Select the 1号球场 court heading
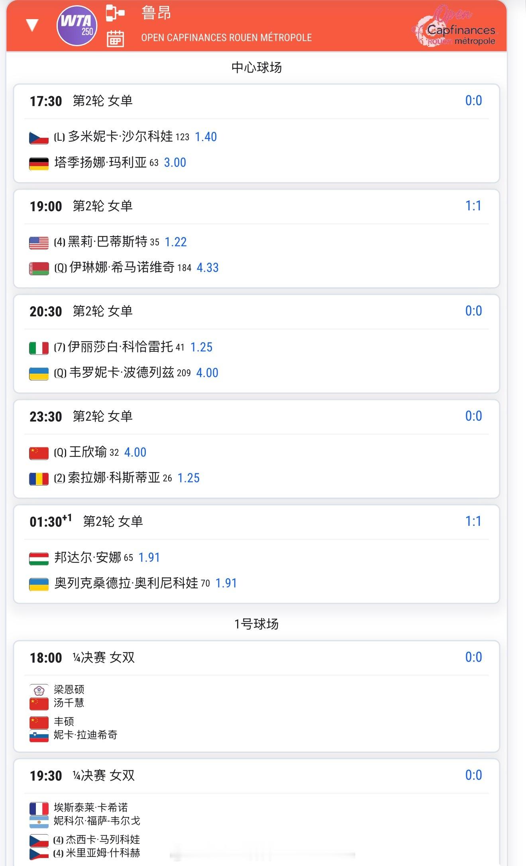Screen dimensions: 526x866 tap(257, 624)
